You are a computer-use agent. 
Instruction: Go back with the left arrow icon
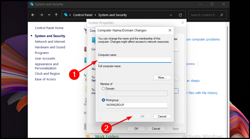click(33, 15)
